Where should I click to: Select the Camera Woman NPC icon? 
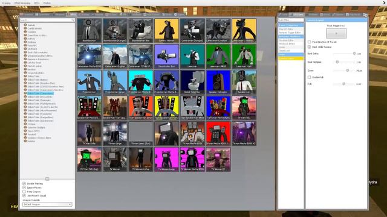pyautogui.click(x=167, y=31)
